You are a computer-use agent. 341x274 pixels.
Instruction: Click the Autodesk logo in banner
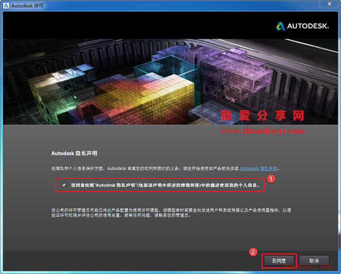click(302, 26)
